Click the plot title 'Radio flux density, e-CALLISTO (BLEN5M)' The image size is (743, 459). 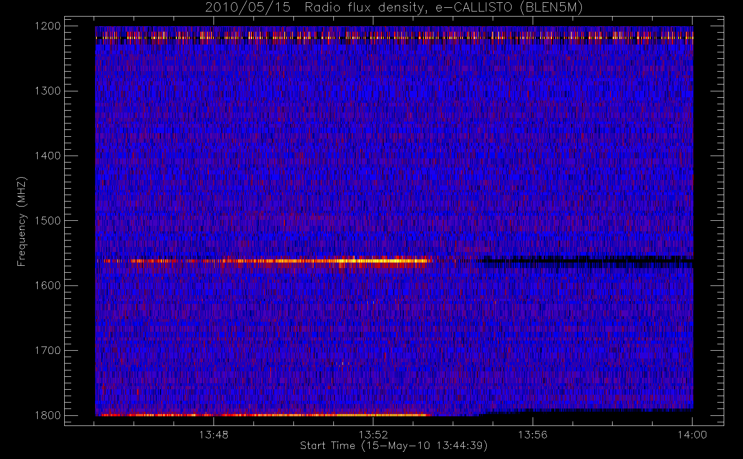(444, 8)
